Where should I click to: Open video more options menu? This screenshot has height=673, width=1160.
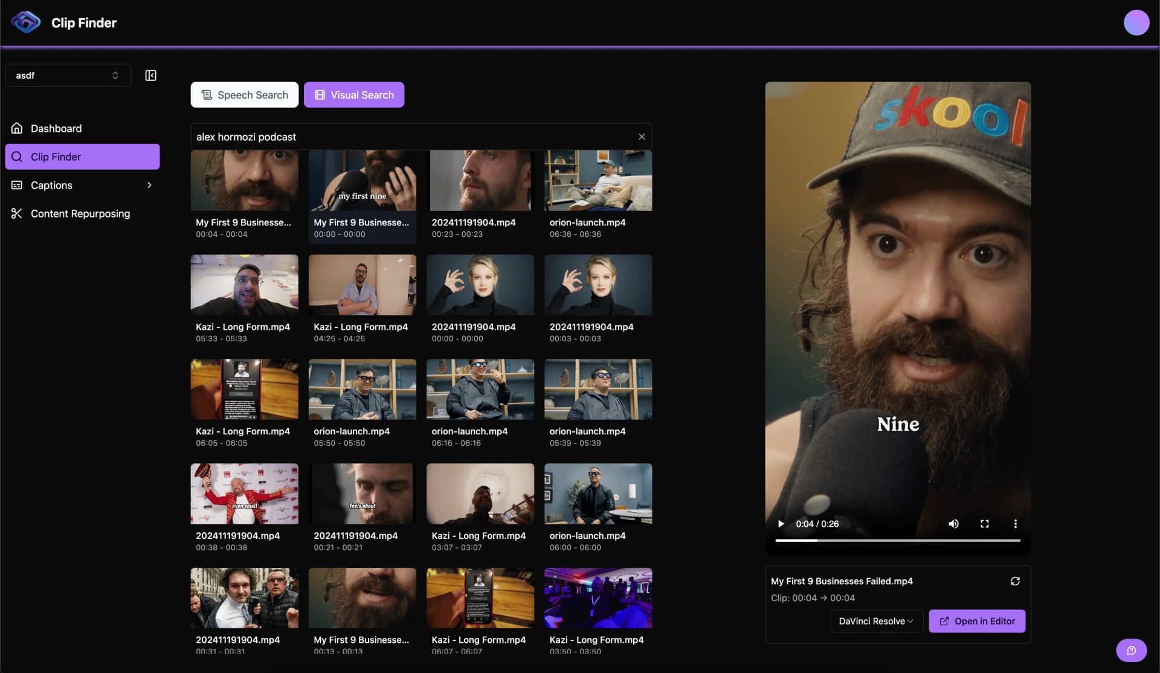pos(1015,524)
